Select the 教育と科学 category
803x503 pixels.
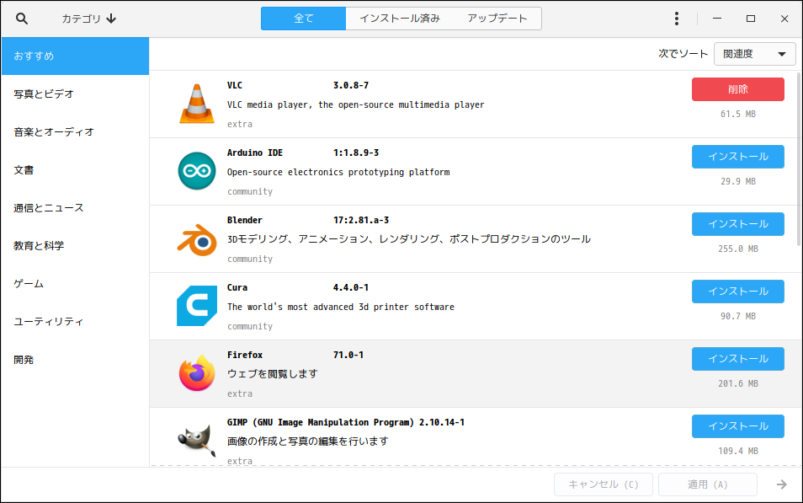(x=75, y=246)
